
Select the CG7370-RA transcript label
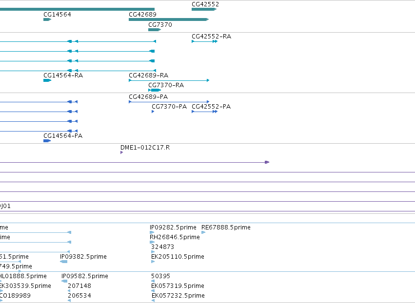coord(166,85)
